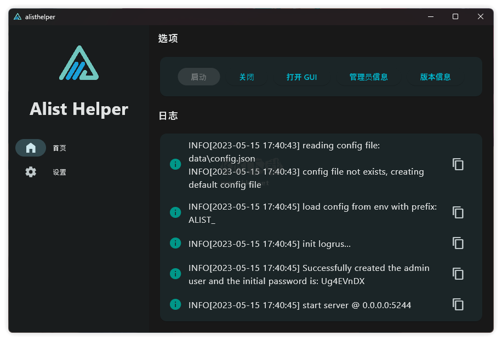
Task: Copy the admin password log entry
Action: point(458,274)
